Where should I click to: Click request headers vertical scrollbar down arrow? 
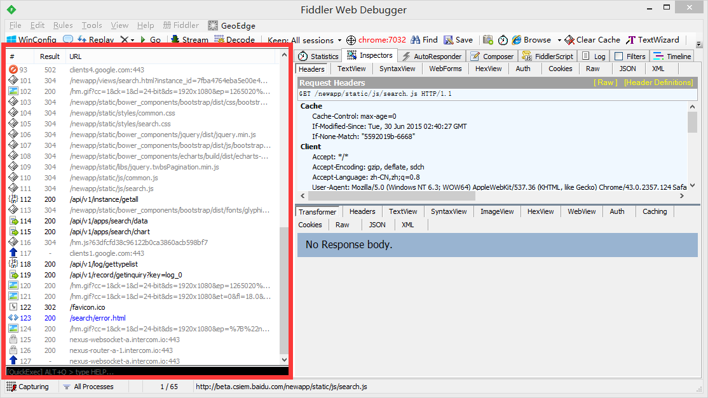click(692, 186)
